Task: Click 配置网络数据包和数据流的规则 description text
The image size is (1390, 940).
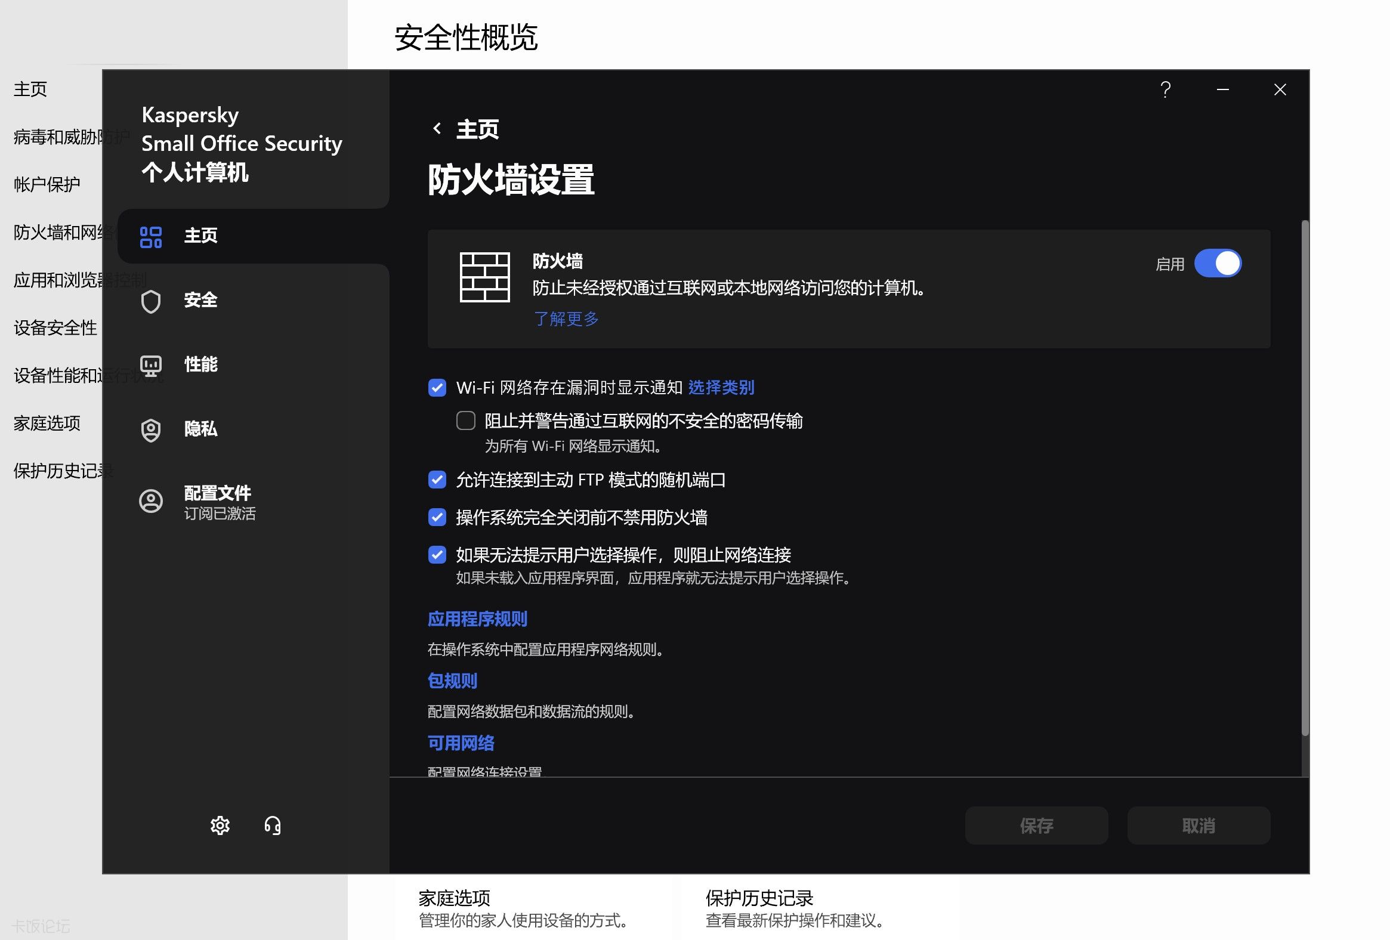Action: (x=531, y=712)
